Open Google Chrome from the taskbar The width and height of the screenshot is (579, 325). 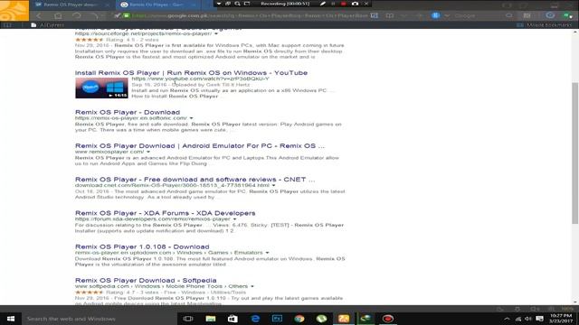tap(299, 319)
